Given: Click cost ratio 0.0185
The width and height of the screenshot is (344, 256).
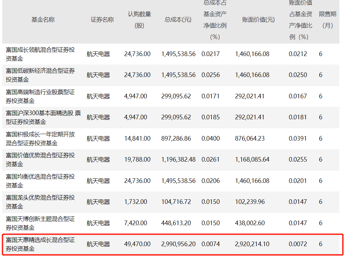Looking at the screenshot, I should pos(211,117).
